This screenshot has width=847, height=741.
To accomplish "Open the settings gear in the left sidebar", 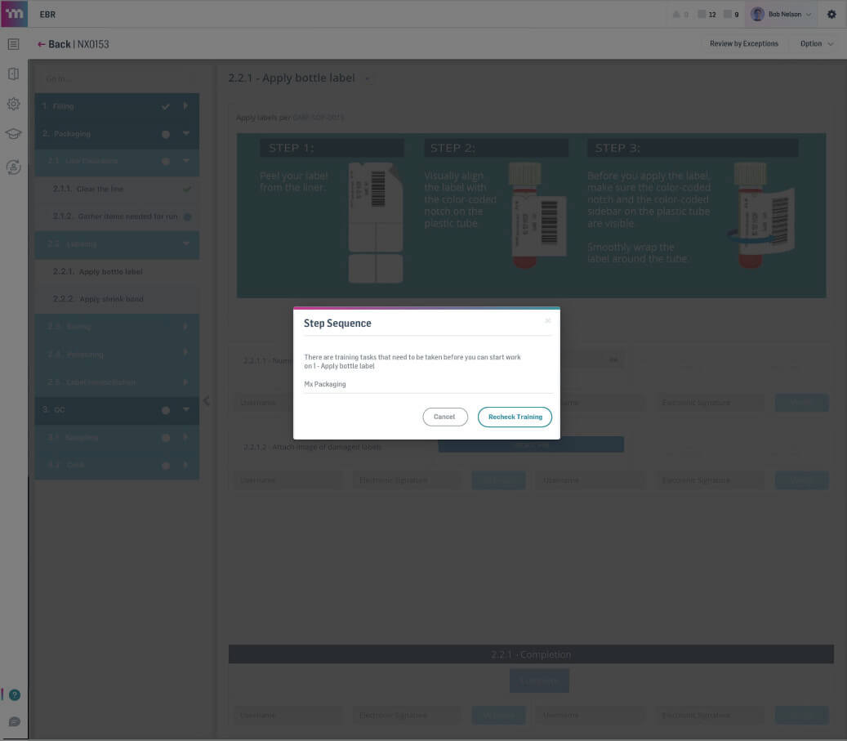I will coord(13,104).
